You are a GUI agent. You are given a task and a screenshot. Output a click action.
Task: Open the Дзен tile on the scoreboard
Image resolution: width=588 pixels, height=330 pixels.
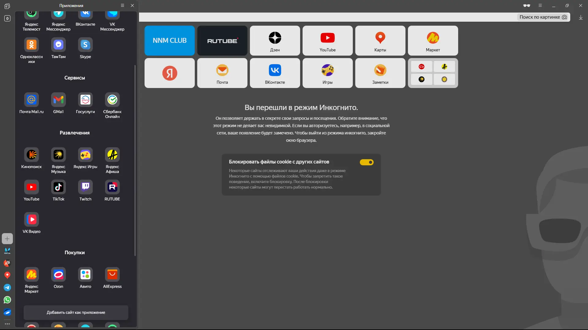275,41
